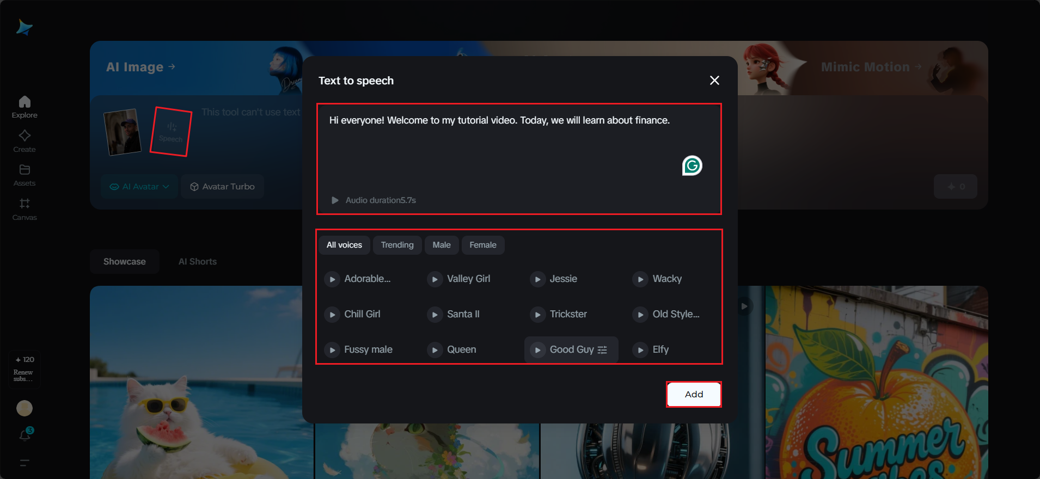The width and height of the screenshot is (1040, 479).
Task: Switch to the AI Shorts tab
Action: pyautogui.click(x=198, y=262)
